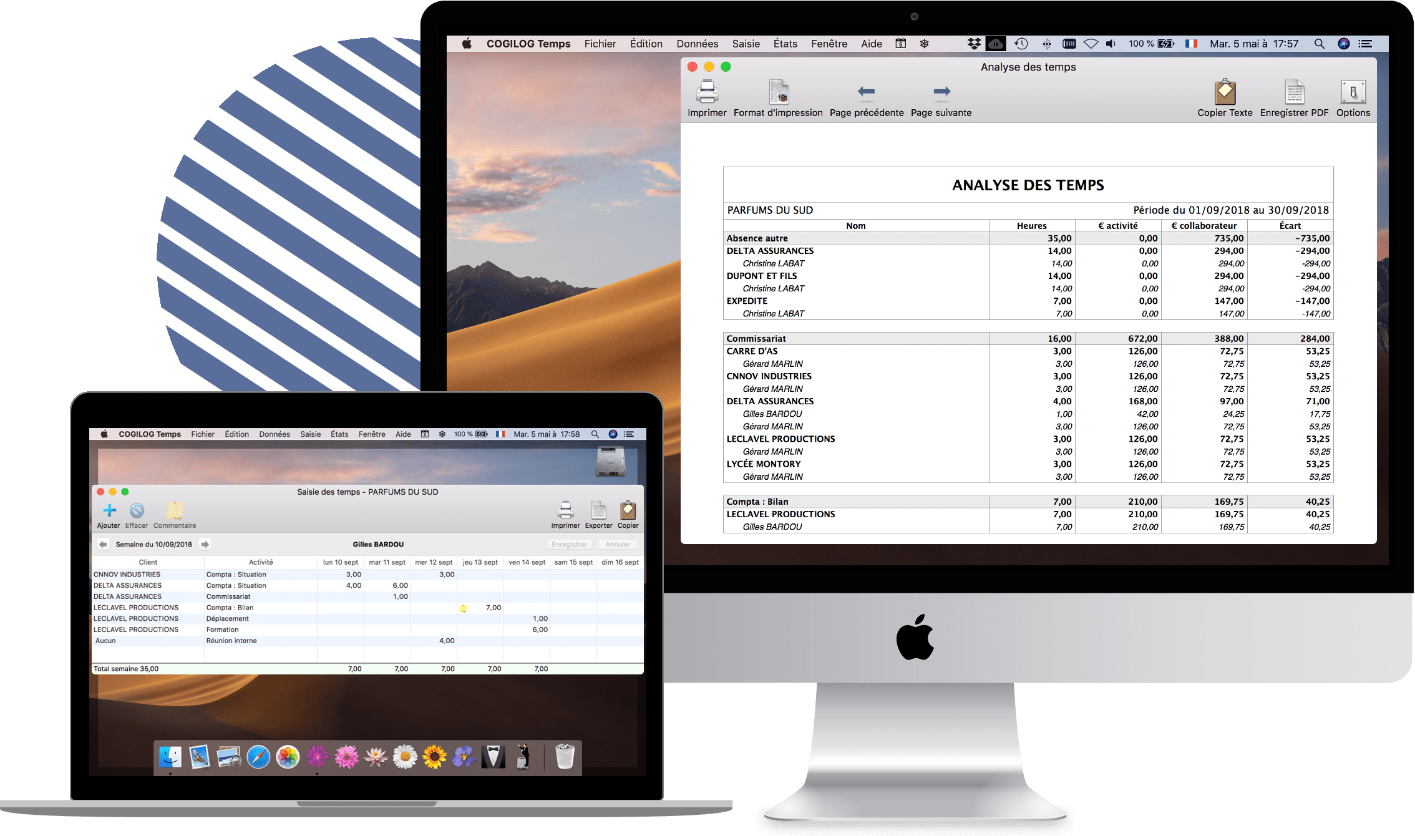This screenshot has width=1415, height=836.
Task: Open the Options switch icon
Action: (x=1353, y=92)
